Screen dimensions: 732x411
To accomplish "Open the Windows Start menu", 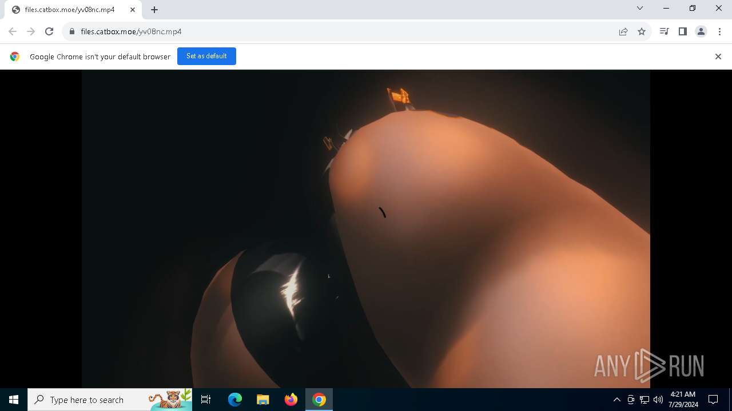I will click(14, 400).
